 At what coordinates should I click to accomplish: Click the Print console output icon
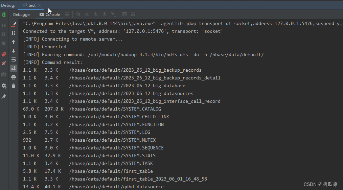[x=14, y=77]
